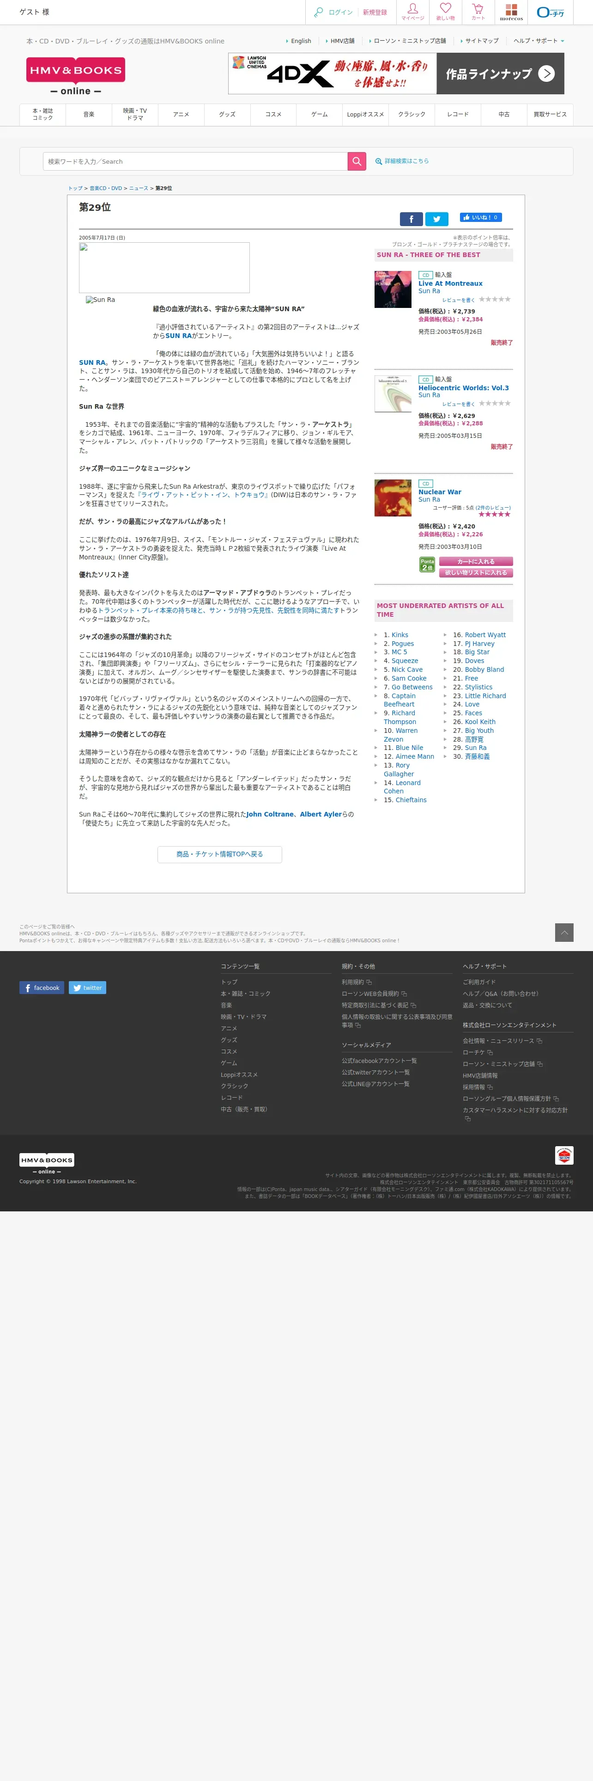Click the login key icon

coord(318,12)
